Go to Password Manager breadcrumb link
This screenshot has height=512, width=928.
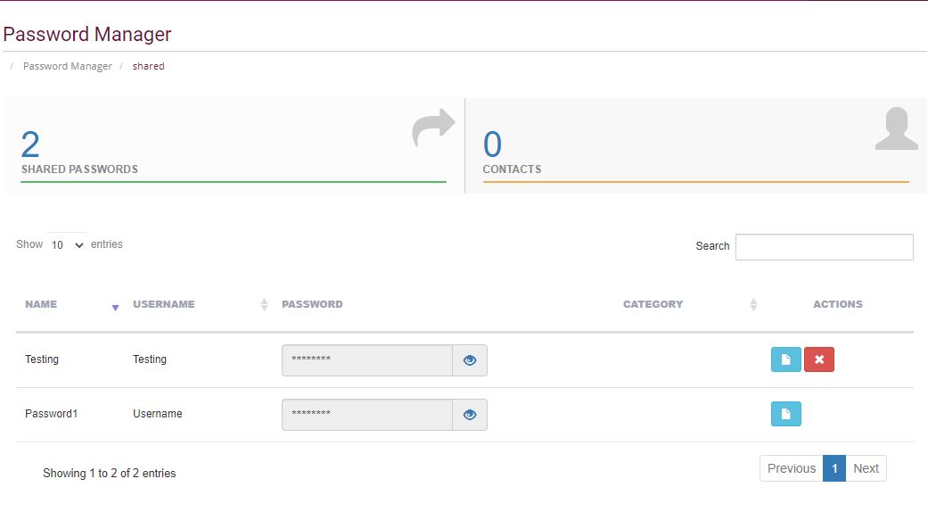tap(68, 66)
